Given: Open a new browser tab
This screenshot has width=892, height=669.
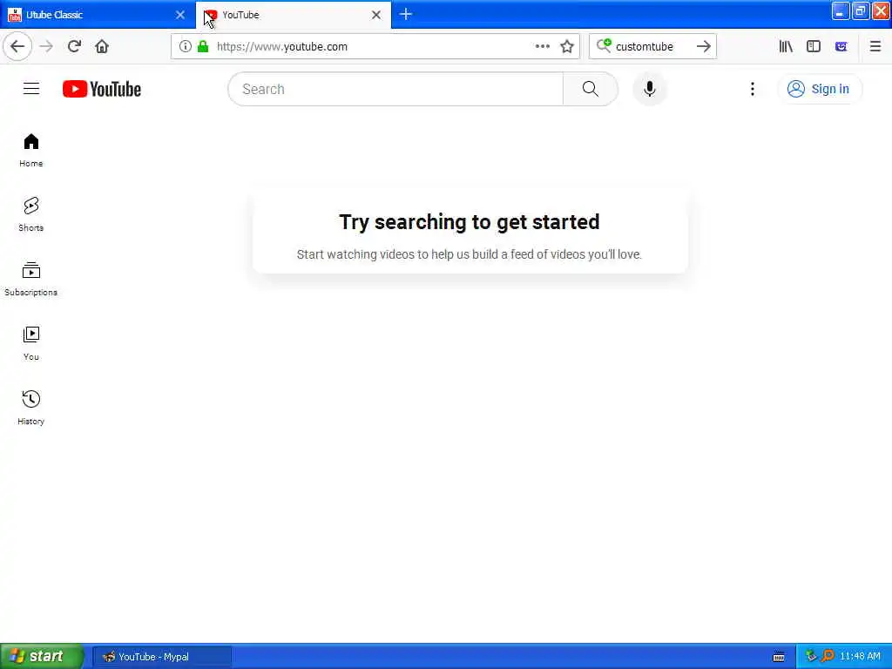Looking at the screenshot, I should tap(406, 14).
